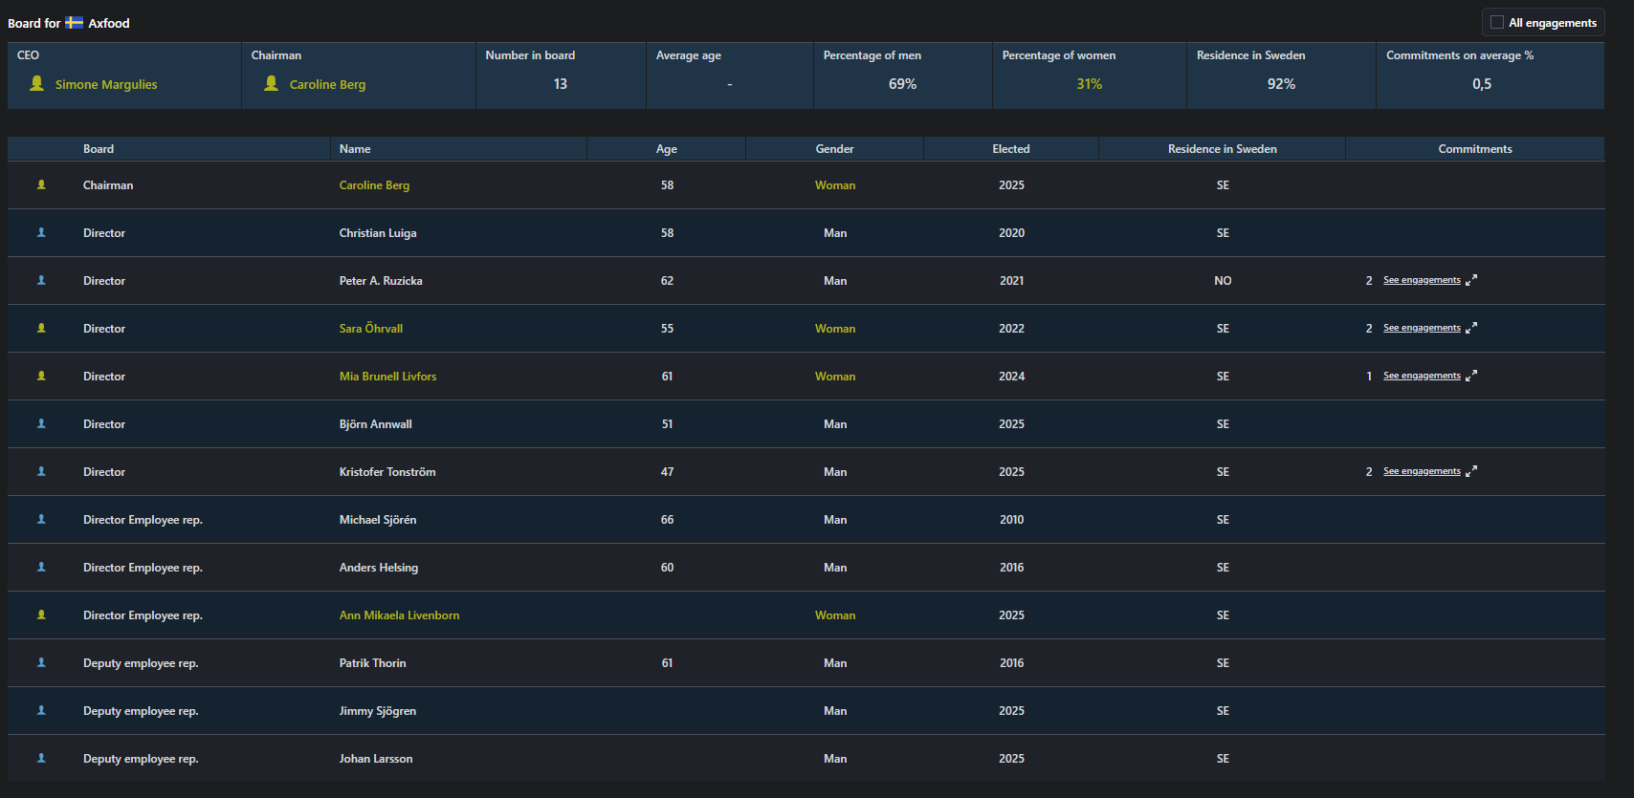Click the 92% residence in Sweden value
The height and width of the screenshot is (798, 1634).
1281,84
